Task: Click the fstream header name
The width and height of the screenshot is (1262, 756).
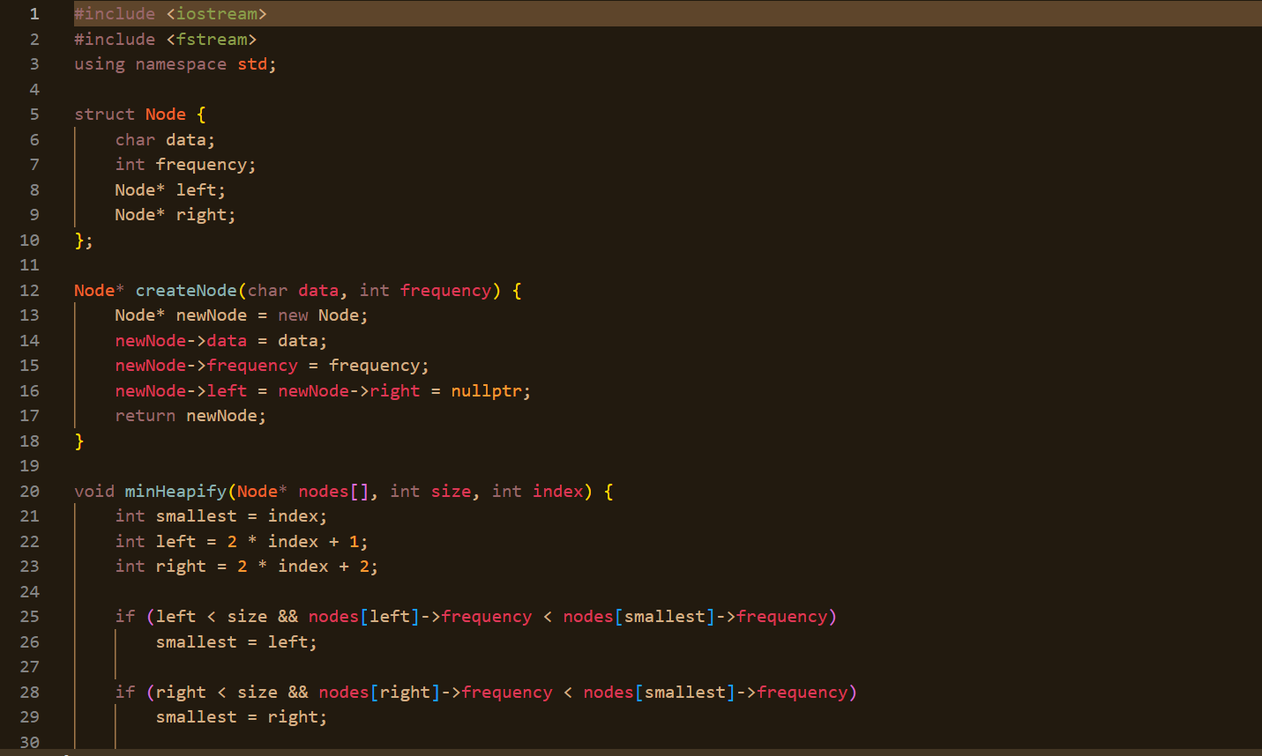Action: click(212, 39)
